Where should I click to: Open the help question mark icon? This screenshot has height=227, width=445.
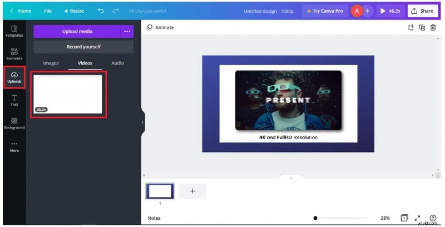(433, 218)
